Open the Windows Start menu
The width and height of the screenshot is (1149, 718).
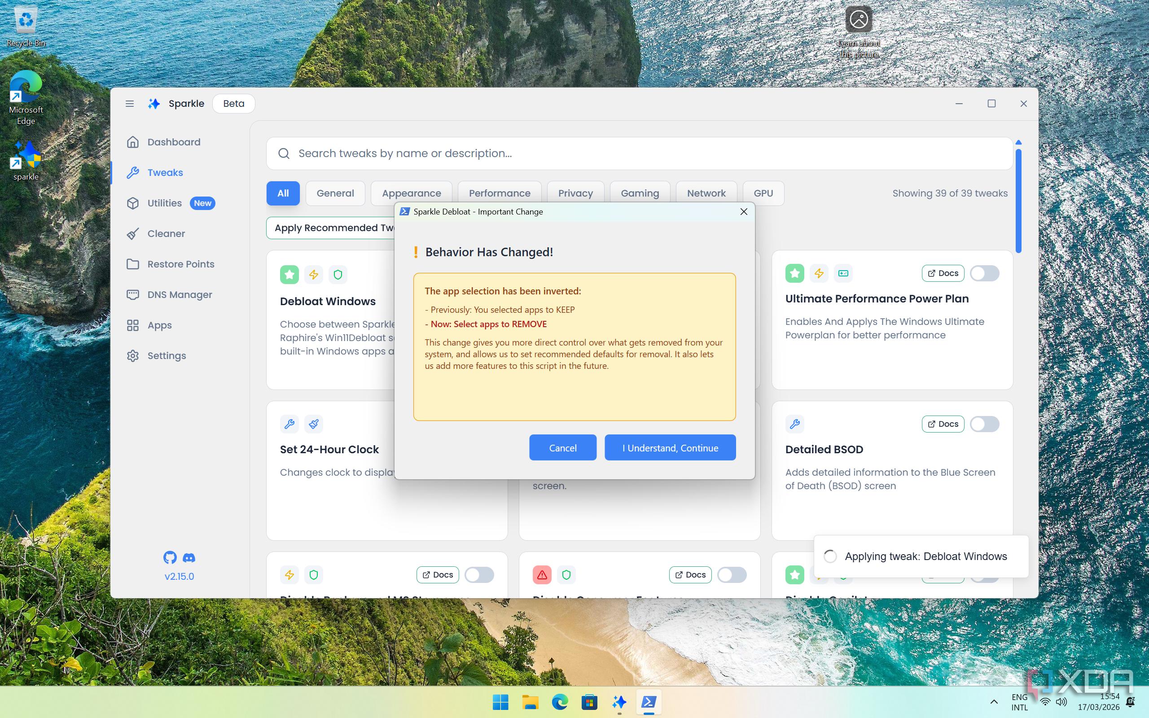coord(500,702)
